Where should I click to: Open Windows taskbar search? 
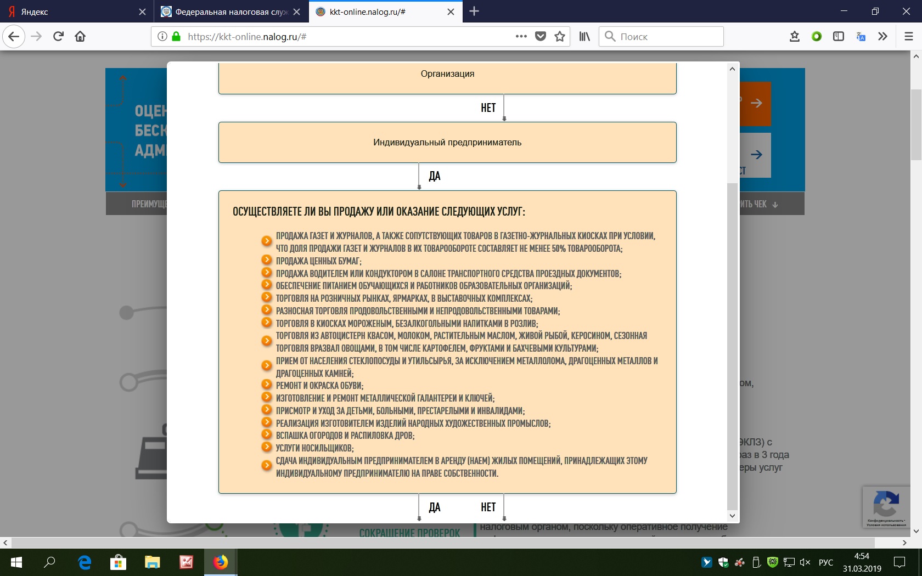click(x=49, y=562)
